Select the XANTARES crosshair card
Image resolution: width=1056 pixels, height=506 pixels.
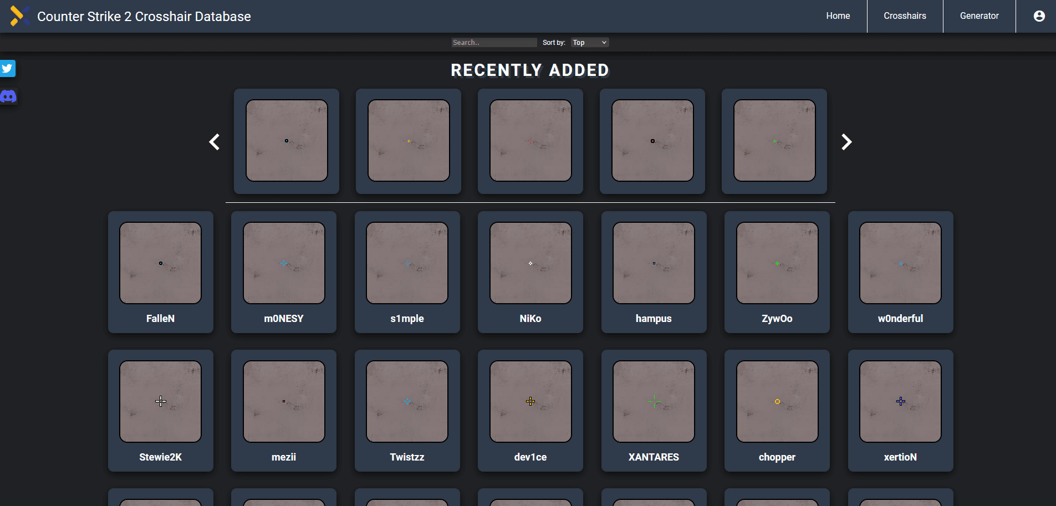(x=654, y=411)
